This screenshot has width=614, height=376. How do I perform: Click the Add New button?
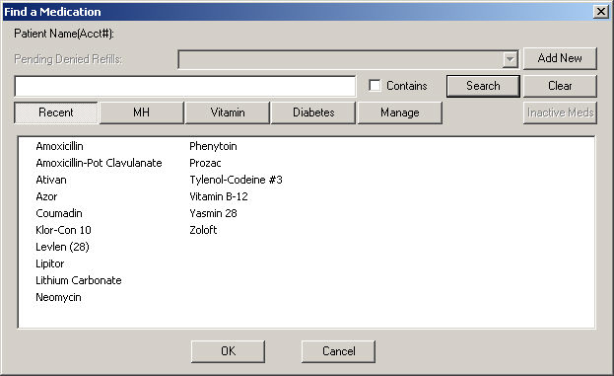pos(560,58)
